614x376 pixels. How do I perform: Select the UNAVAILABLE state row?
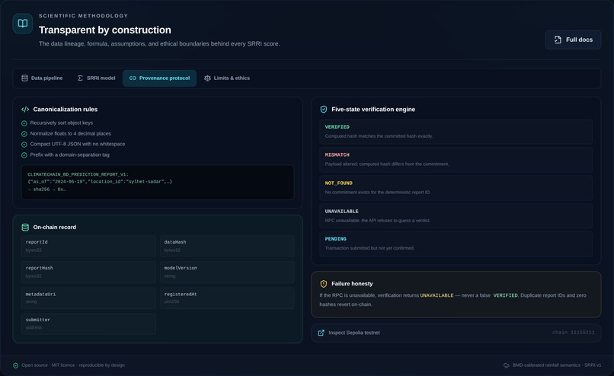[x=456, y=216]
